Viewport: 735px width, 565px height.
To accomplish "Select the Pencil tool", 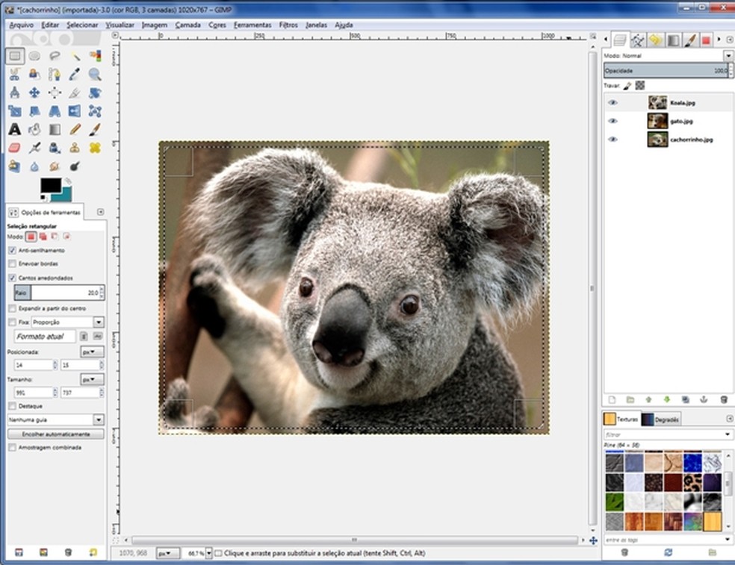I will pyautogui.click(x=75, y=129).
